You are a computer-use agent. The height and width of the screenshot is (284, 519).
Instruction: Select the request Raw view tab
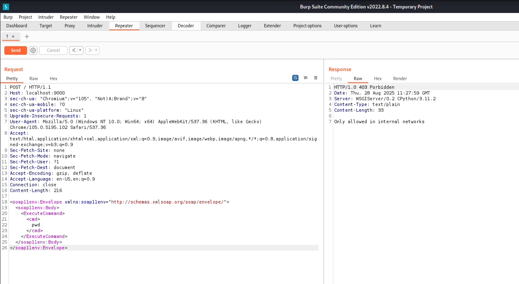[x=34, y=79]
